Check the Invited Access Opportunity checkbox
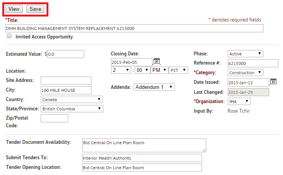Image resolution: width=283 pixels, height=175 pixels. point(9,37)
